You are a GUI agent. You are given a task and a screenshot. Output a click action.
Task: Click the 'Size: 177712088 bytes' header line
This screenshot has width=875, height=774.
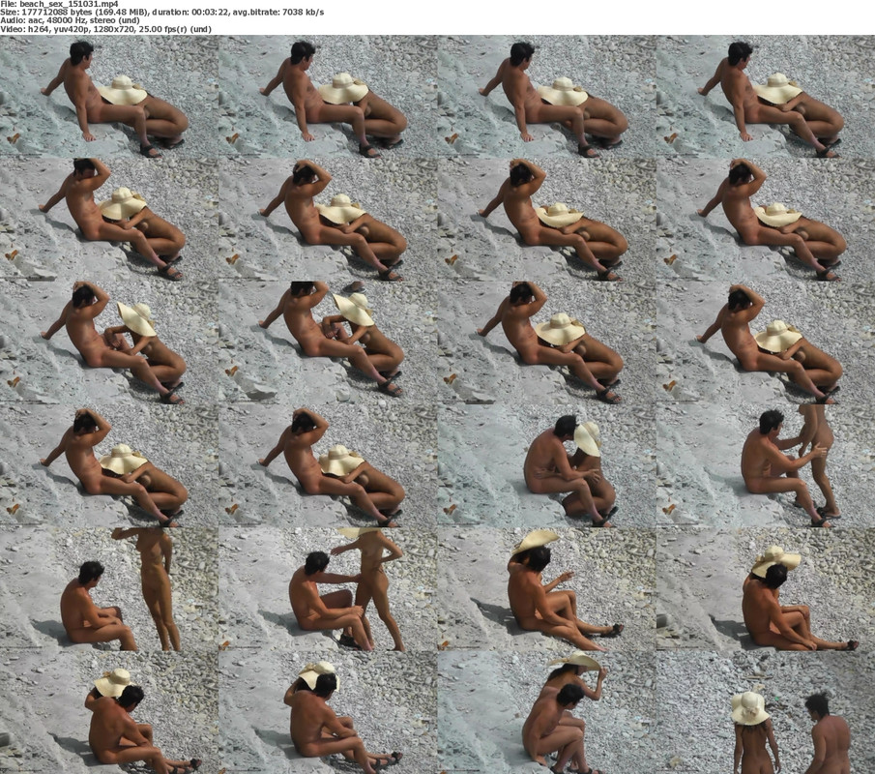tap(161, 12)
